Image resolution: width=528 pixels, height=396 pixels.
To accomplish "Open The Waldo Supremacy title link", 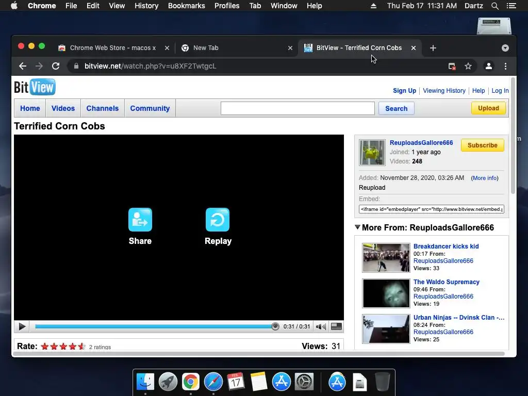I will 446,282.
